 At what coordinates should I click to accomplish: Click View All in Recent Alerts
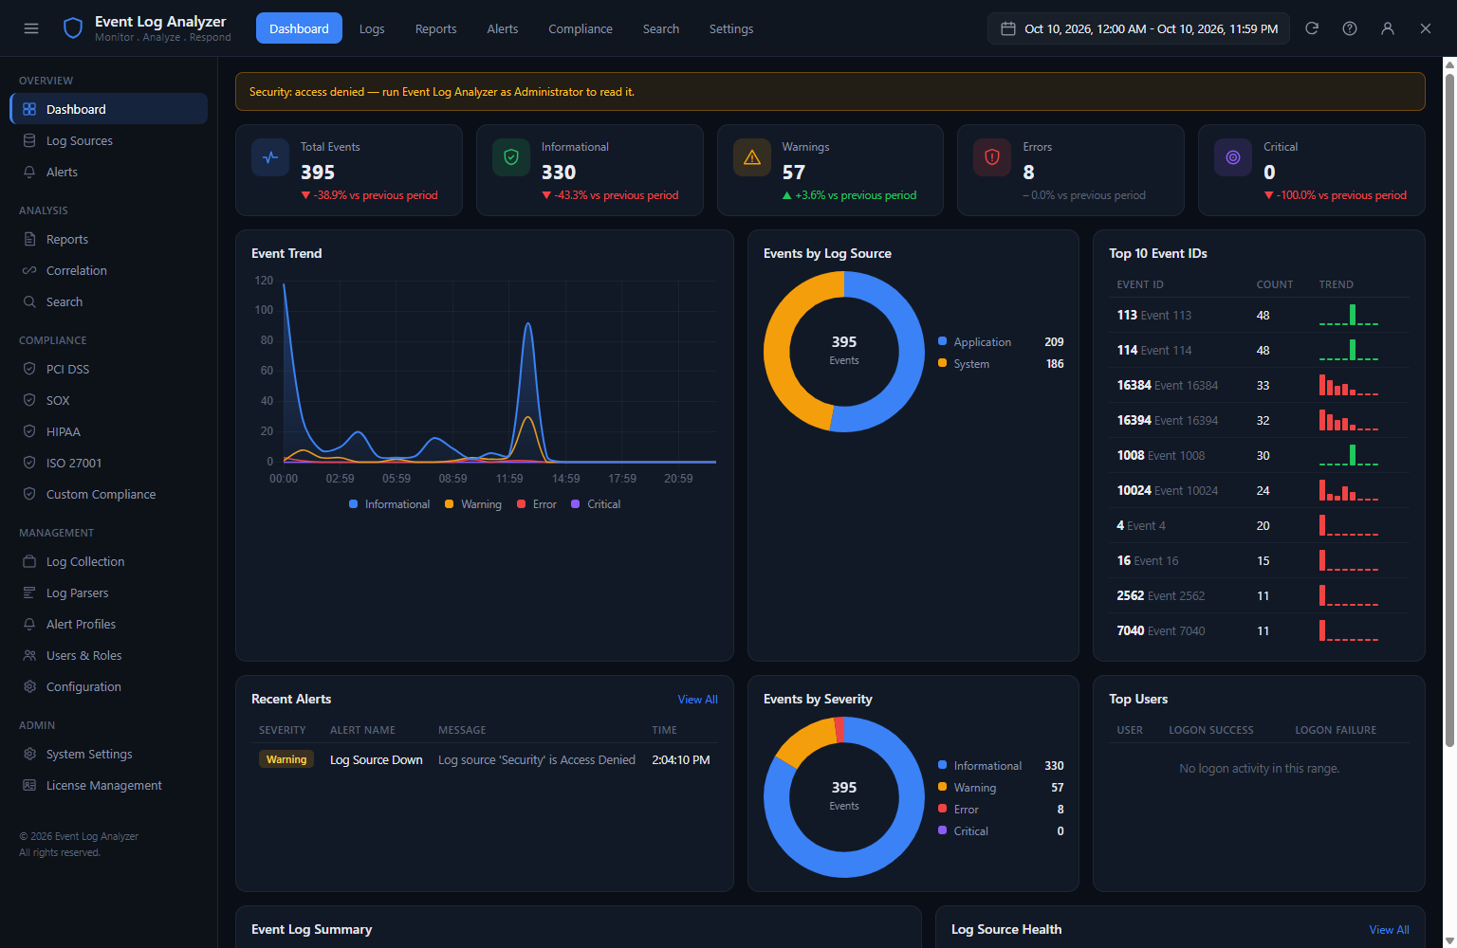pyautogui.click(x=697, y=700)
